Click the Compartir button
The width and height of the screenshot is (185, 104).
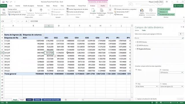coord(178,6)
